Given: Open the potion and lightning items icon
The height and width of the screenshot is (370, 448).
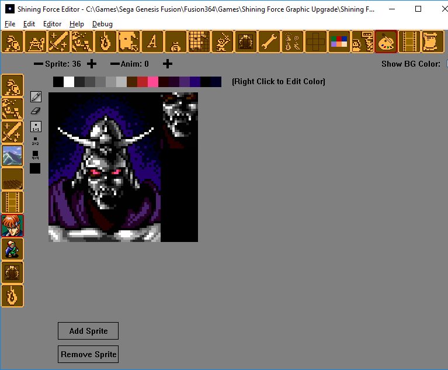Looking at the screenshot, I should (x=292, y=42).
